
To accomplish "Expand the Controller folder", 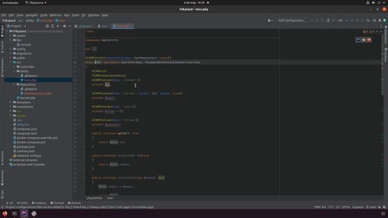I will 14,67.
